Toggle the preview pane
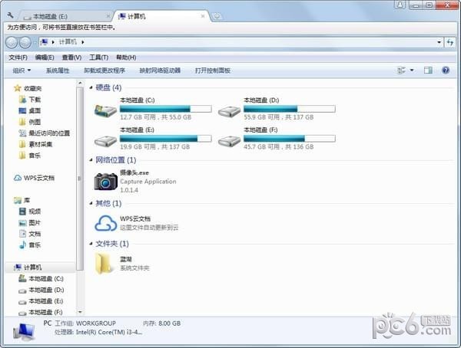This screenshot has height=348, width=461. pos(428,70)
